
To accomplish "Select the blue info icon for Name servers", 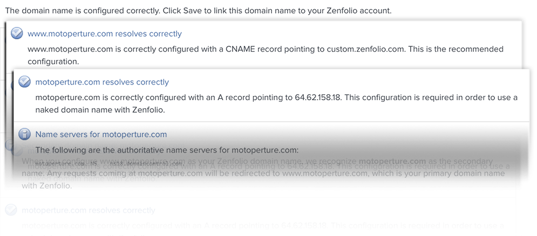I will click(24, 134).
